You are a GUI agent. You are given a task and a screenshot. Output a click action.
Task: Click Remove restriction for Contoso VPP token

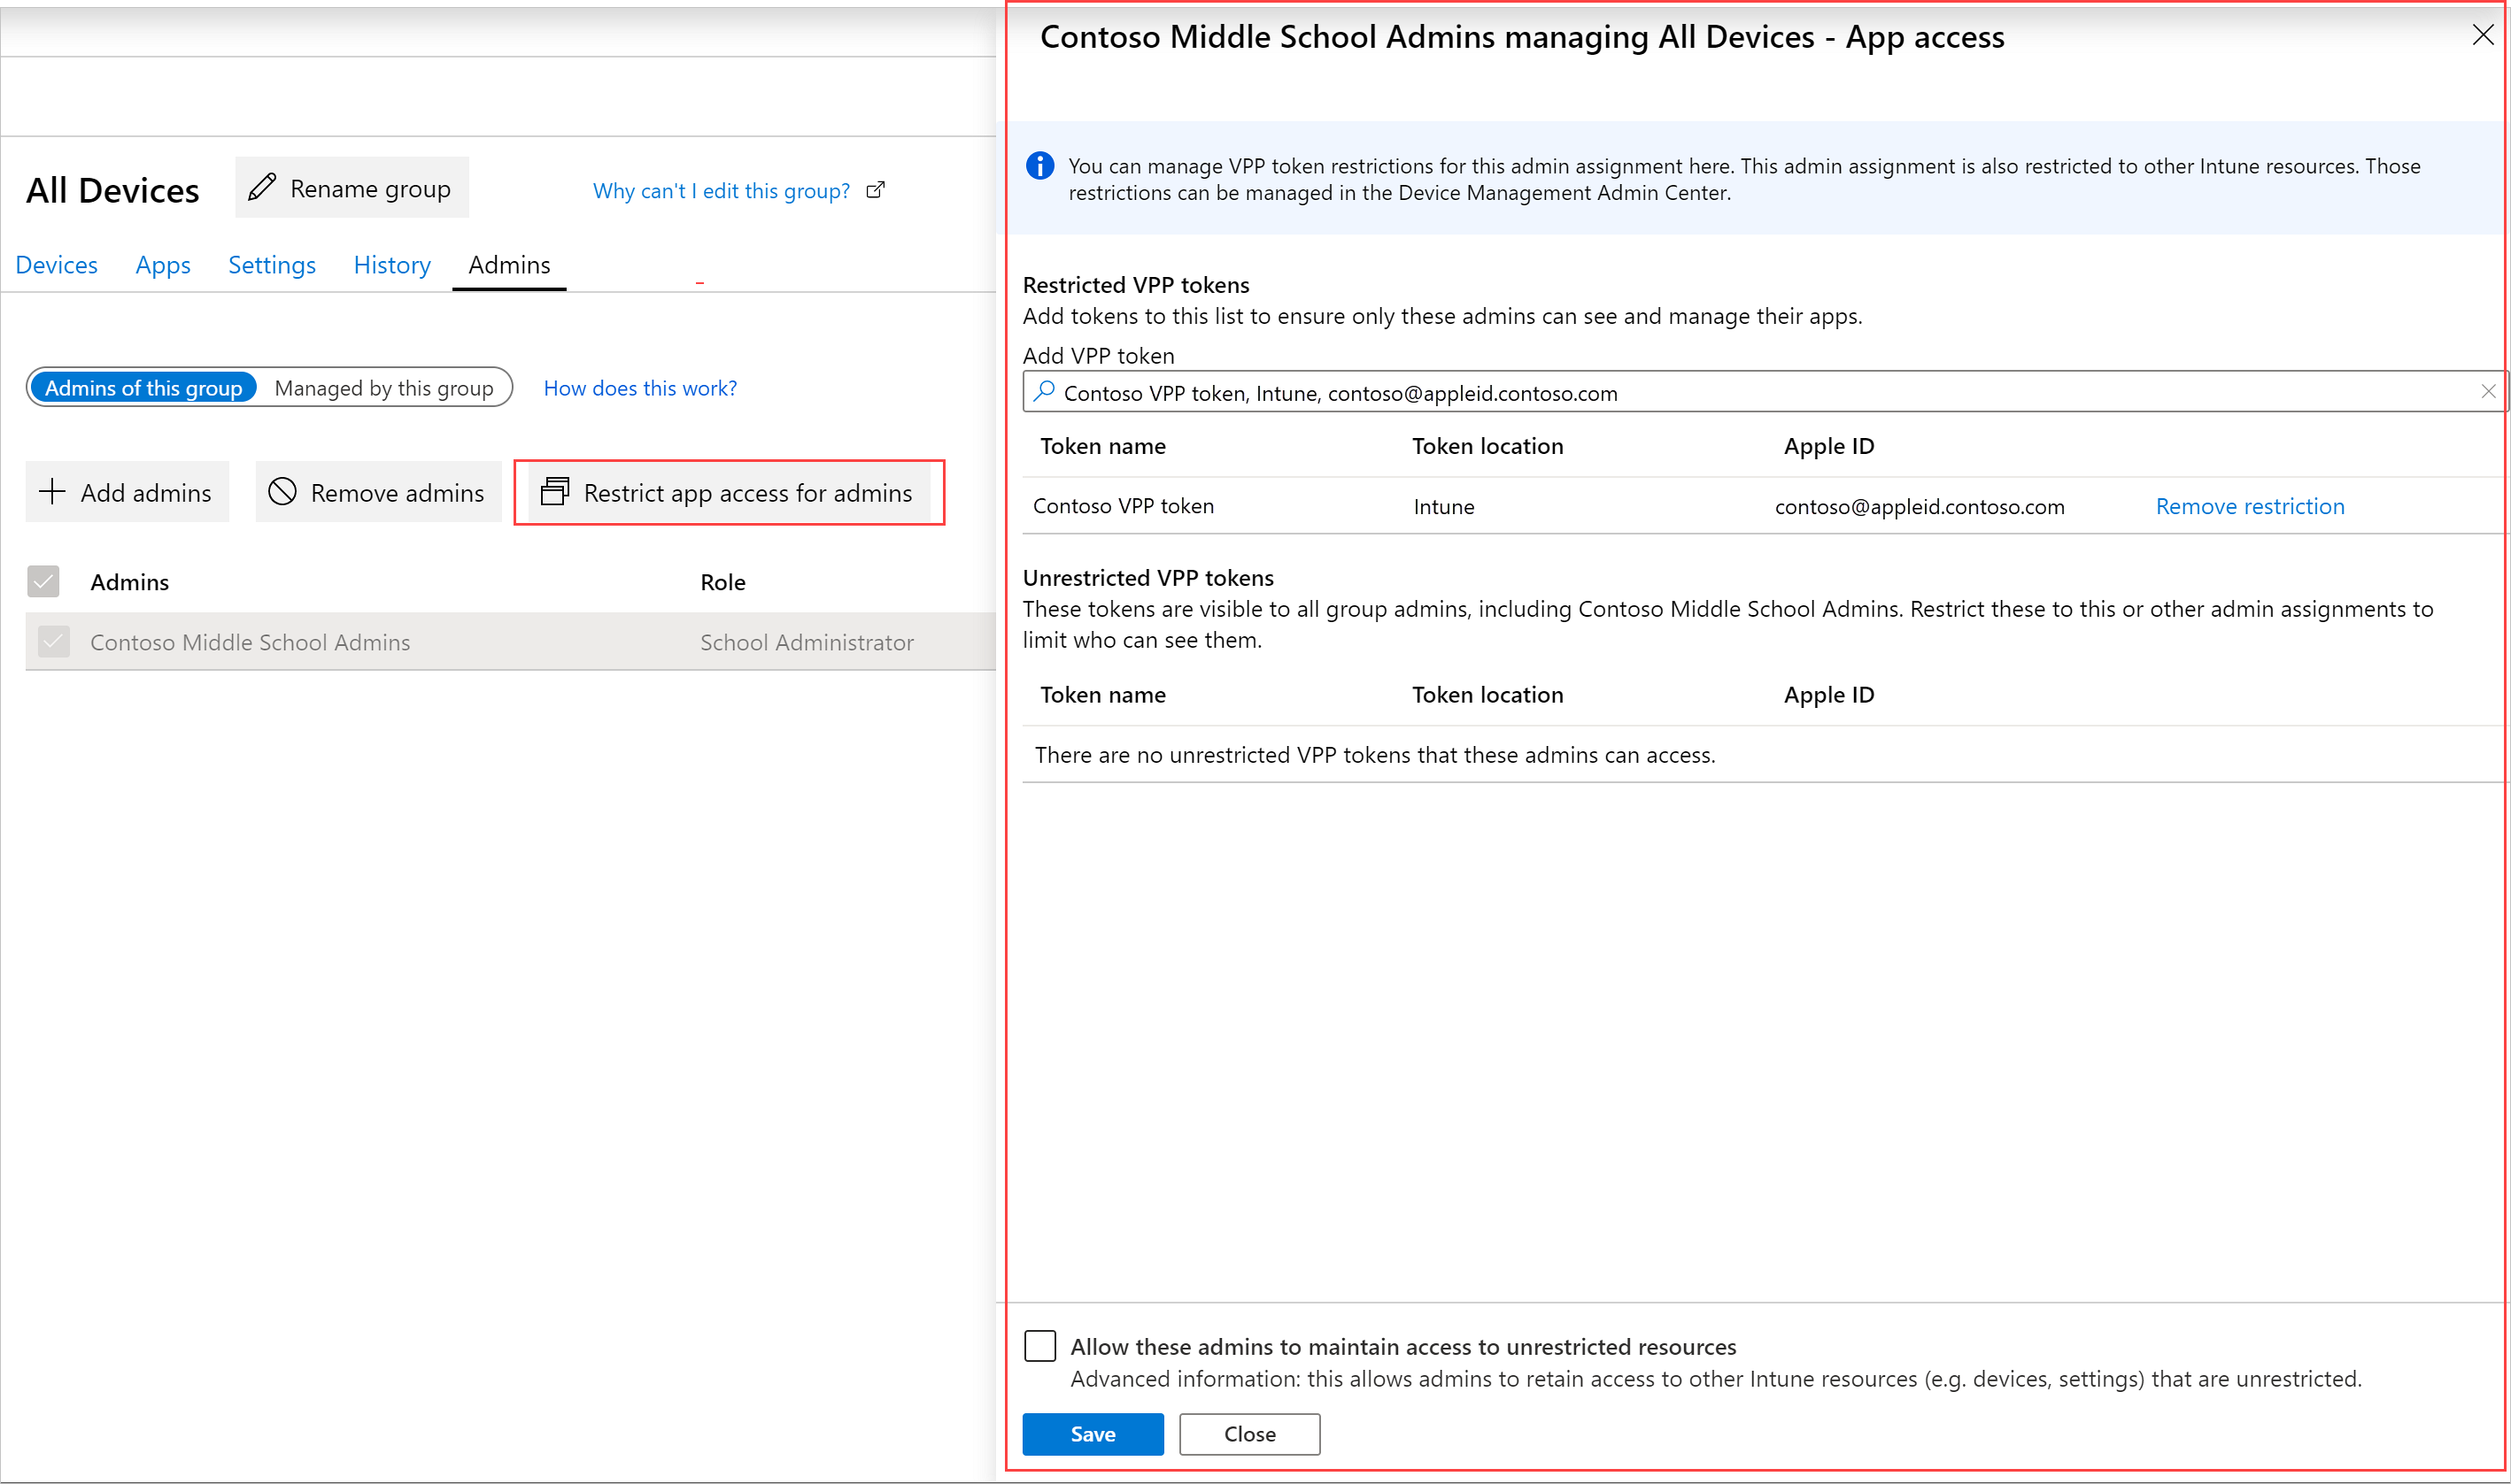point(2250,506)
